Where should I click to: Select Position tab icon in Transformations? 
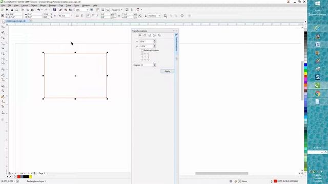pos(140,35)
